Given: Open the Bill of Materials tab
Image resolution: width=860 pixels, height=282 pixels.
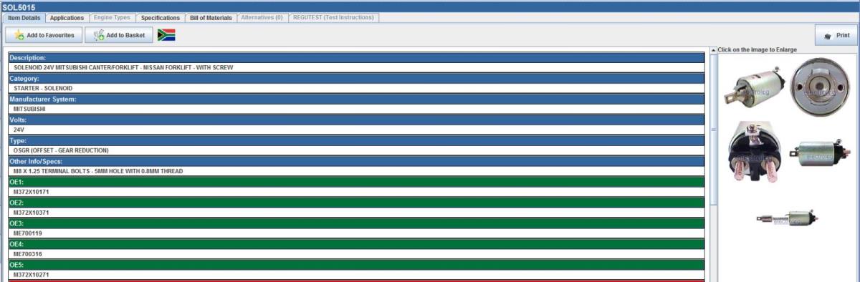Looking at the screenshot, I should pos(211,17).
